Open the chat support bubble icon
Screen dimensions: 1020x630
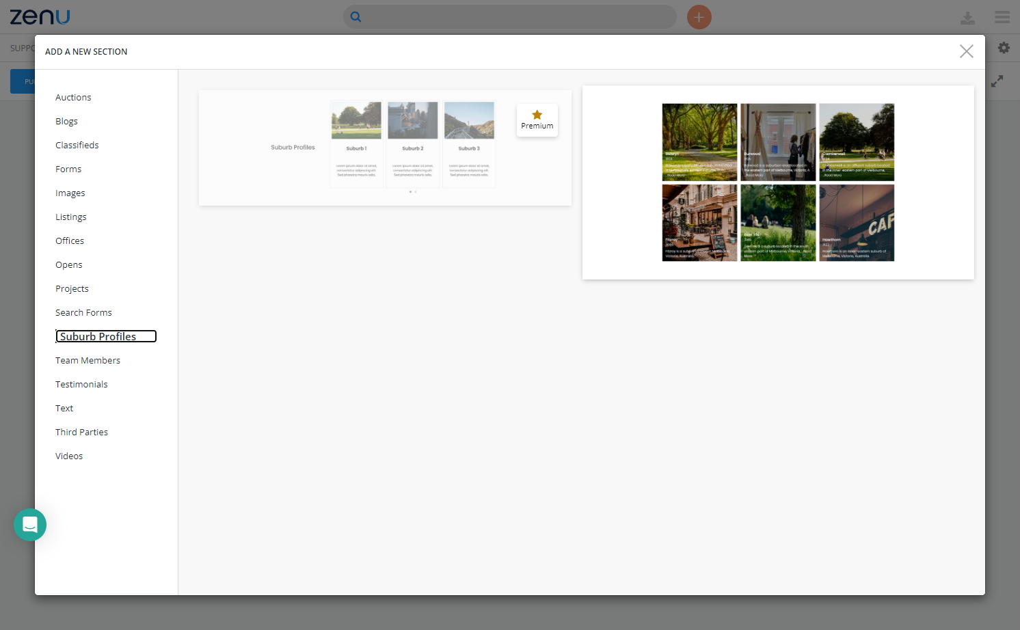(30, 525)
